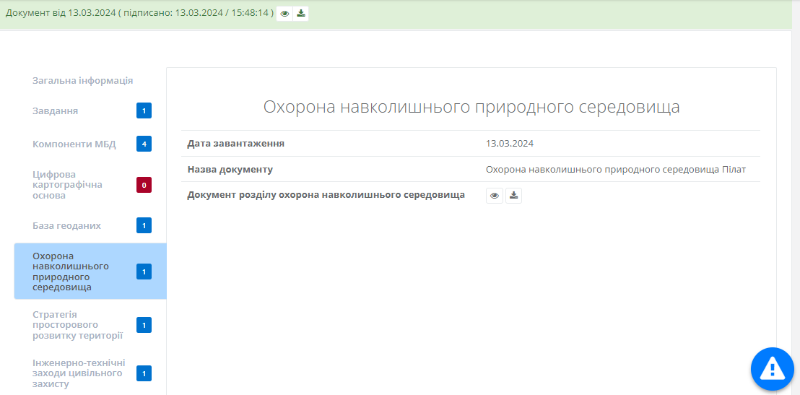The image size is (800, 395).
Task: Preview the signed document via top eye icon
Action: click(285, 14)
